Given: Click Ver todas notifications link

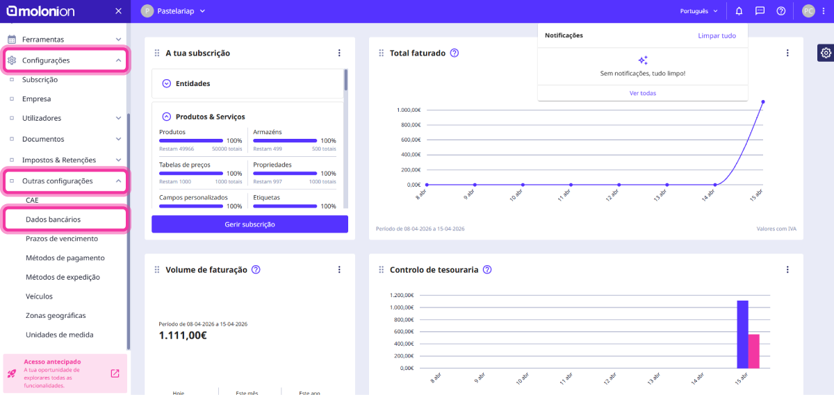Looking at the screenshot, I should click(x=642, y=93).
